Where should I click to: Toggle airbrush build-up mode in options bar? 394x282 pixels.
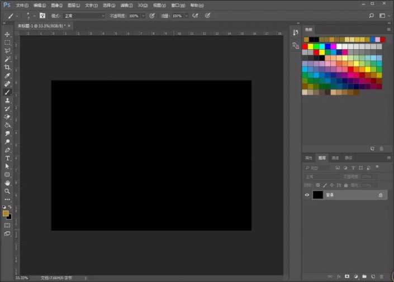[195, 16]
